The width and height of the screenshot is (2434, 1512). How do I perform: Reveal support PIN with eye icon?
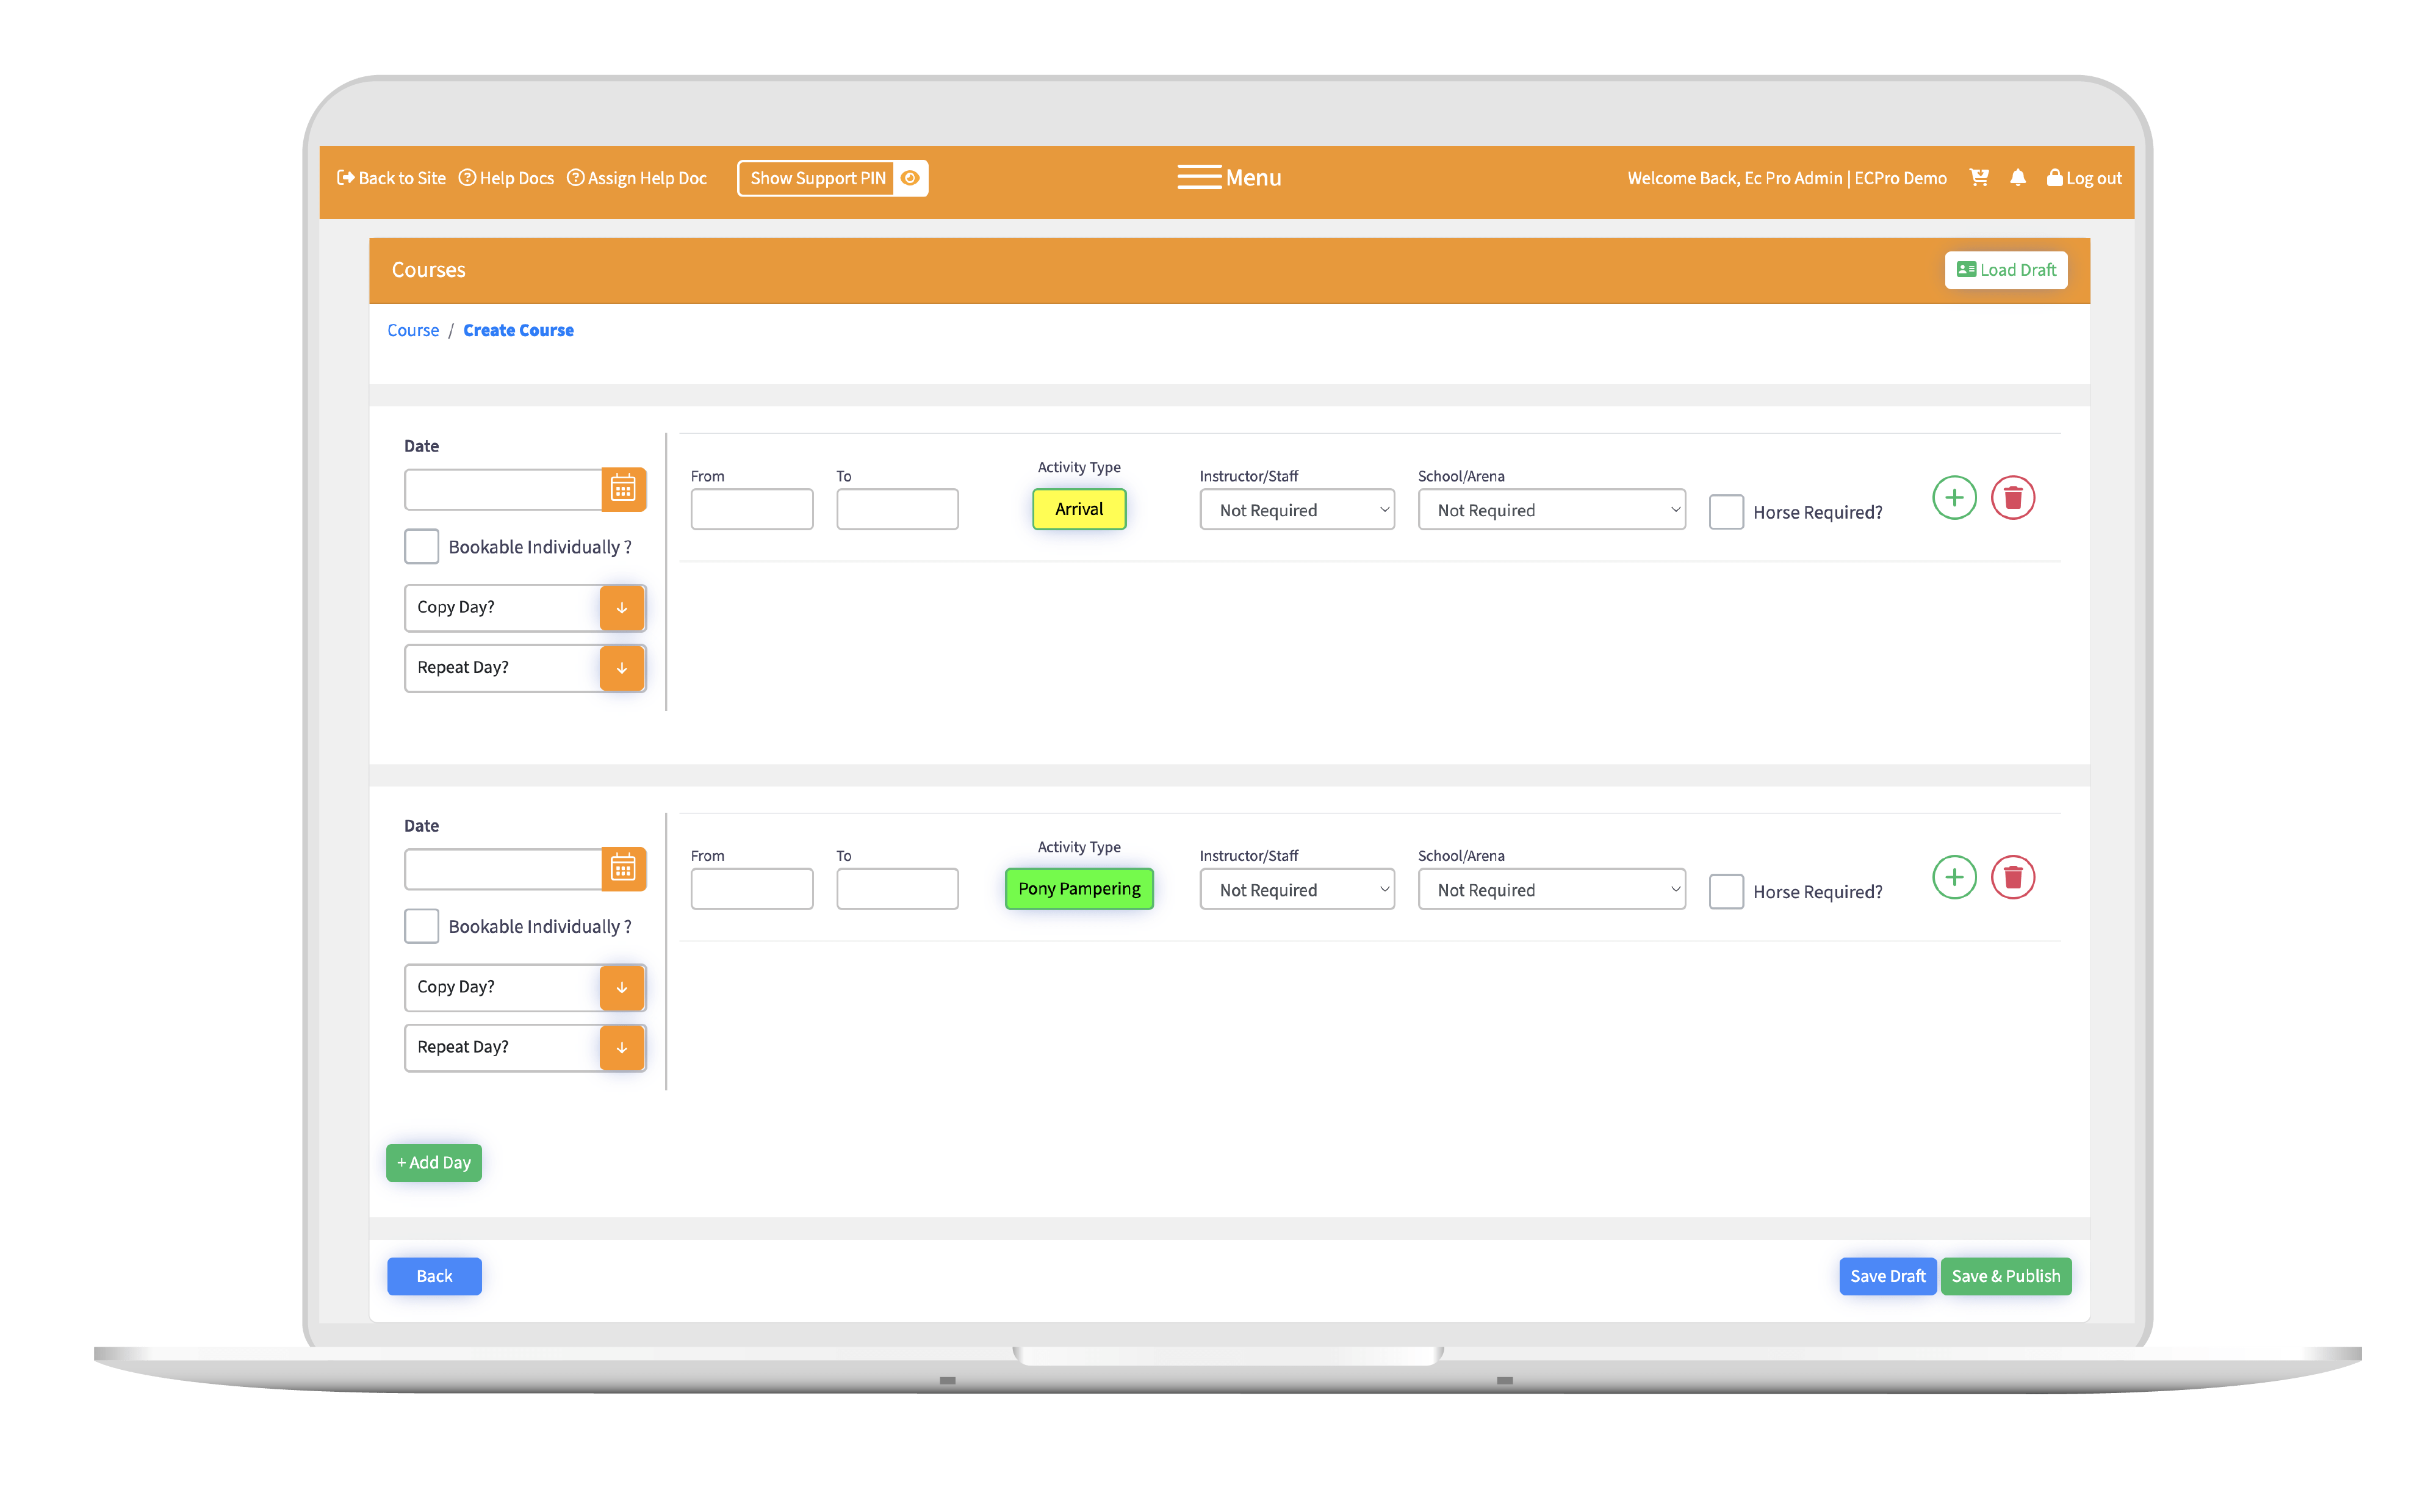(x=910, y=178)
